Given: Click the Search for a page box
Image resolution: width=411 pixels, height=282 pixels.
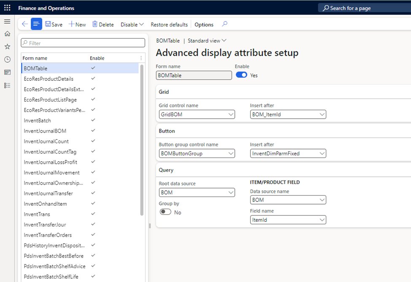Looking at the screenshot, I should point(364,8).
